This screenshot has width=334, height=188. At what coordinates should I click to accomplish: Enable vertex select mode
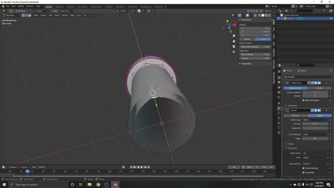pyautogui.click(x=23, y=15)
